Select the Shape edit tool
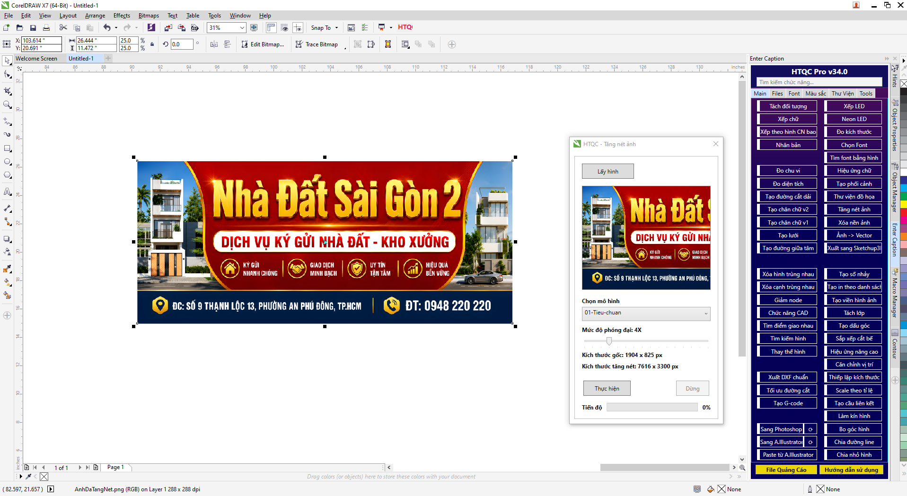 [7, 75]
